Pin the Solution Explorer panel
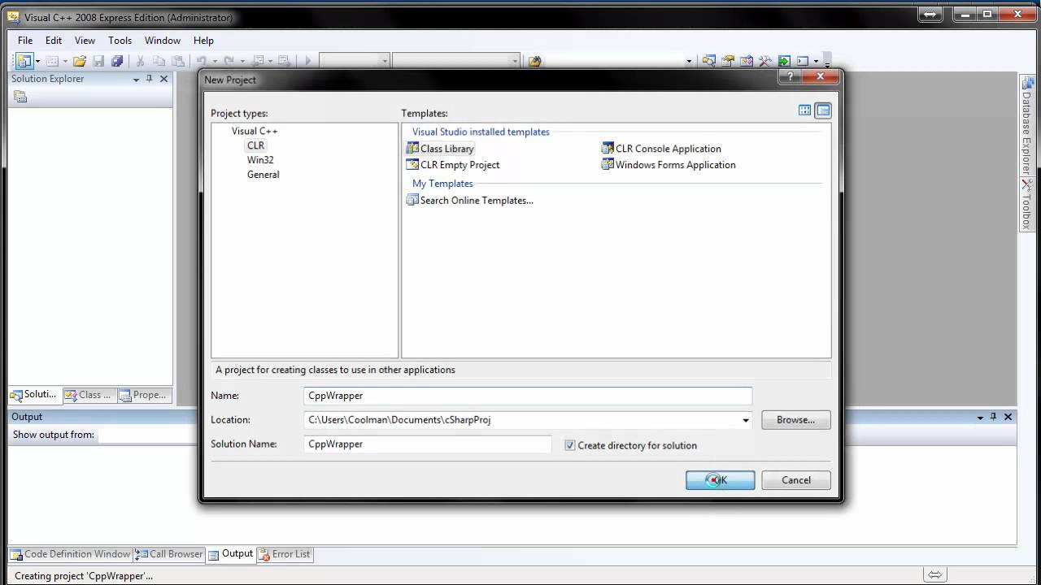 [x=149, y=79]
